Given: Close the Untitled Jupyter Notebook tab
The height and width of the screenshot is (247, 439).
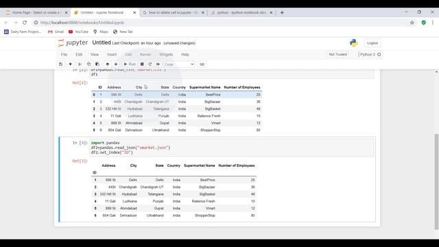Looking at the screenshot, I should coord(134,12).
